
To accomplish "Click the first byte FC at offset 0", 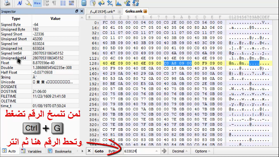I will 105,23.
